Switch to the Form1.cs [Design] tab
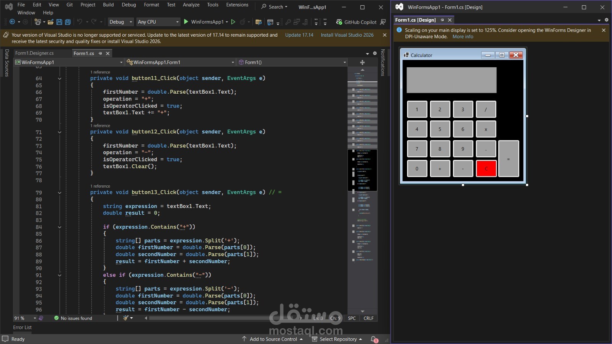 point(415,20)
